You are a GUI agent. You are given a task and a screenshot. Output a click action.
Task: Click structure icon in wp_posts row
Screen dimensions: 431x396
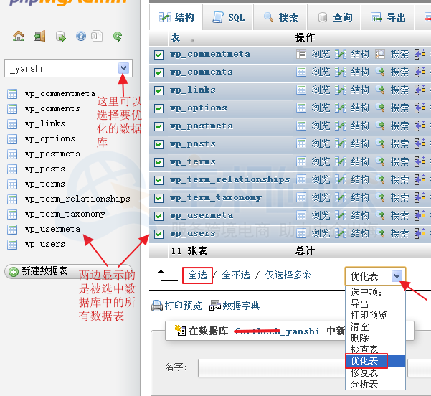[x=341, y=143]
